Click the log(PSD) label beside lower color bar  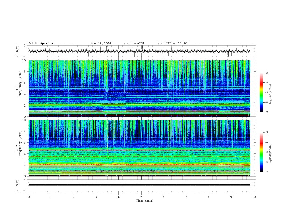pyautogui.click(x=270, y=153)
